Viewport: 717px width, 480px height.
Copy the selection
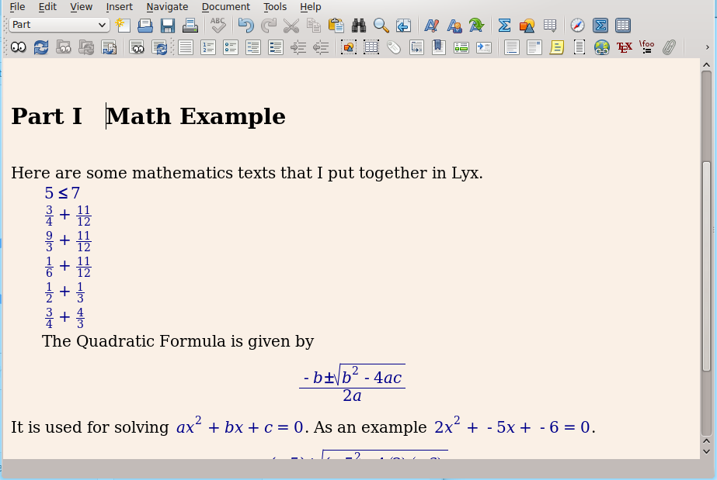pyautogui.click(x=314, y=25)
